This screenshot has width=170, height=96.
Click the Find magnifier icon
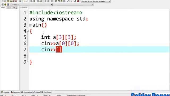(31, 1)
